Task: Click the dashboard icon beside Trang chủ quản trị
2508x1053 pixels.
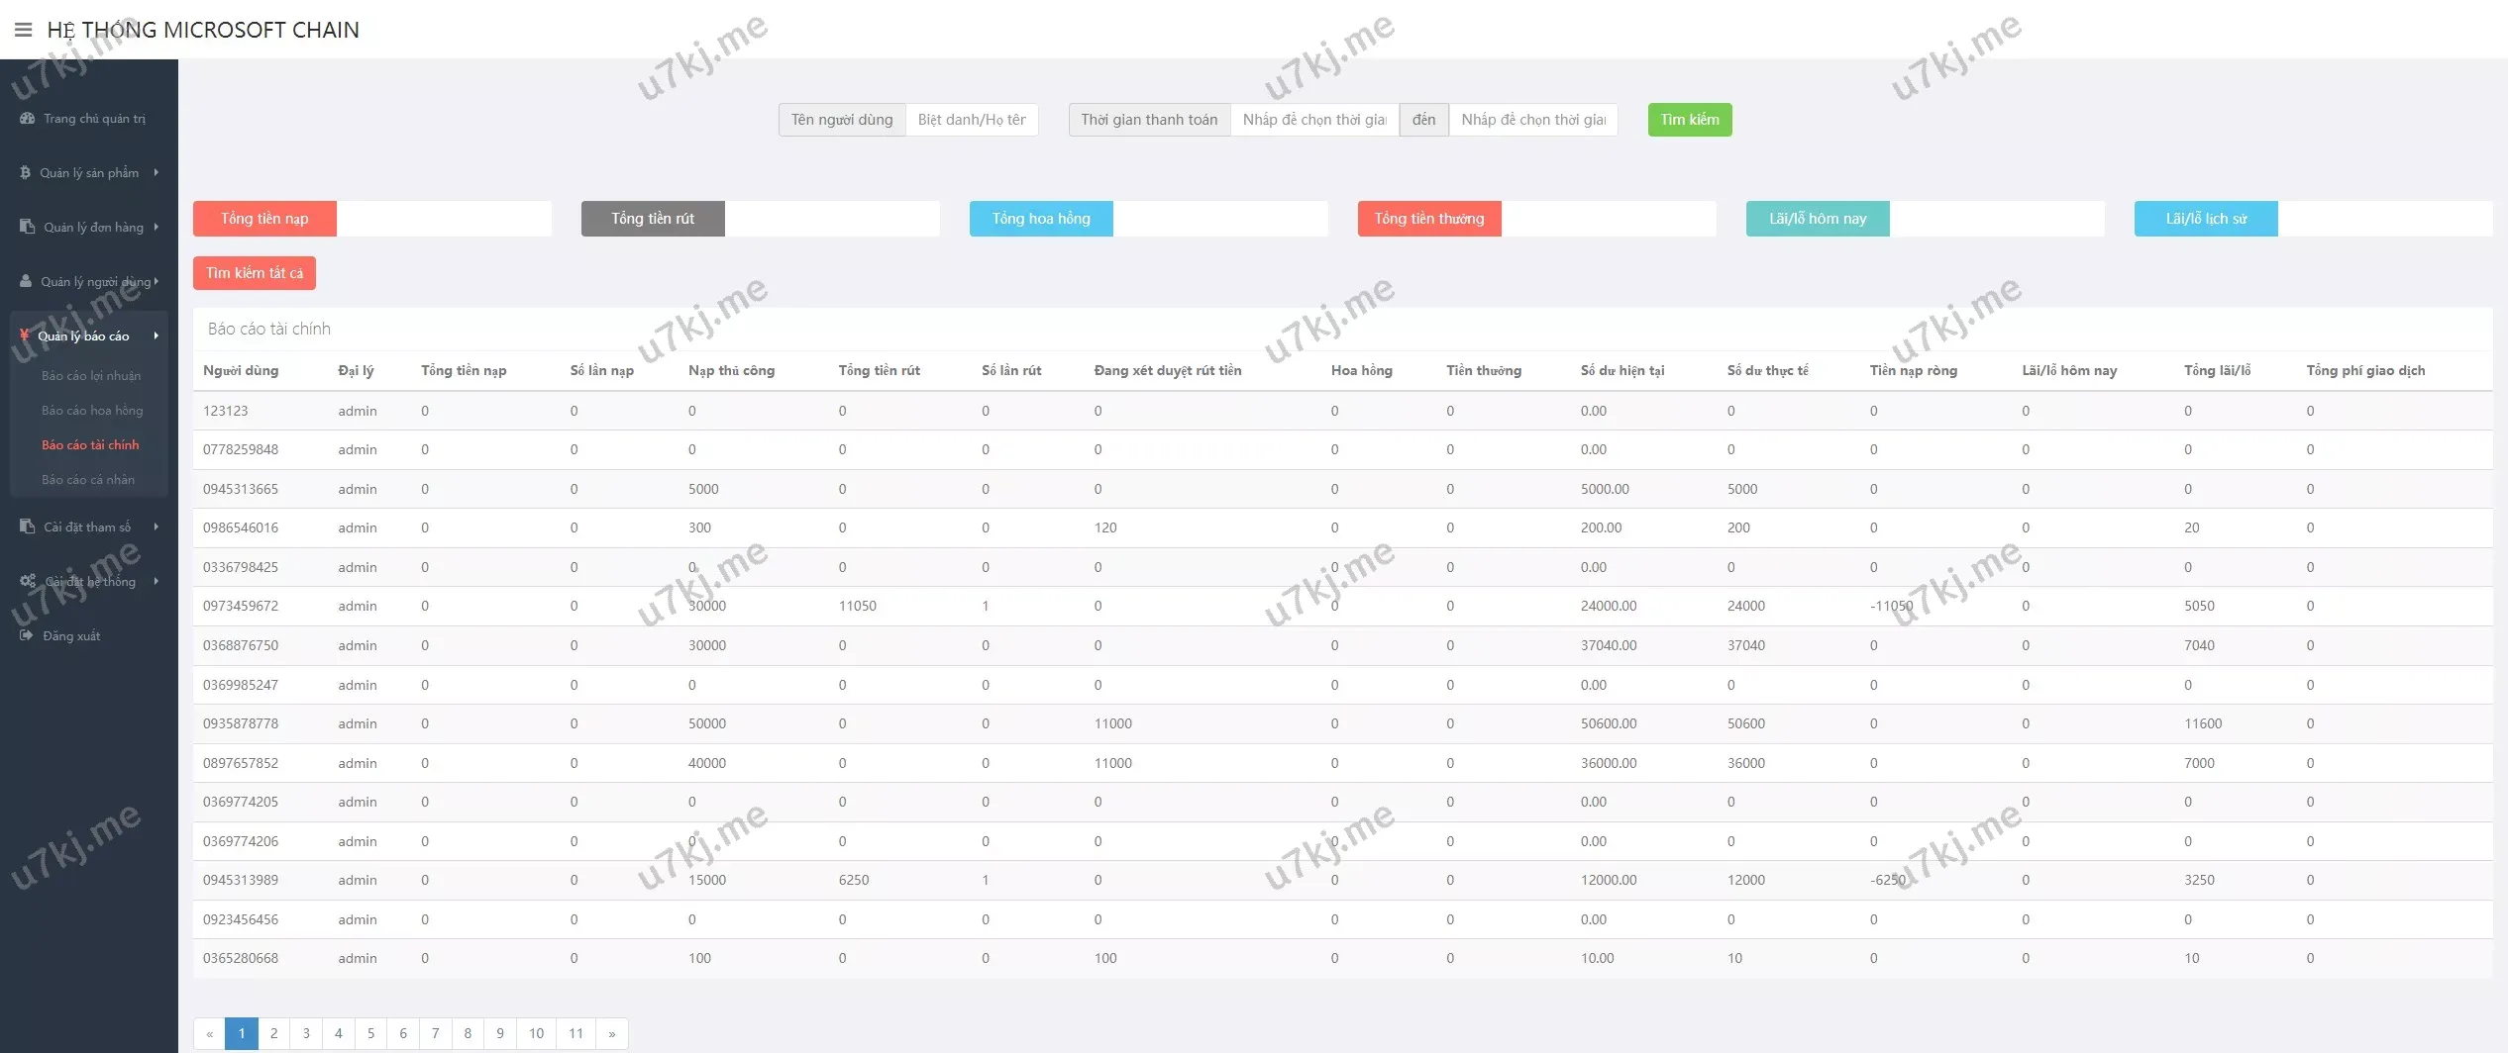Action: (28, 119)
